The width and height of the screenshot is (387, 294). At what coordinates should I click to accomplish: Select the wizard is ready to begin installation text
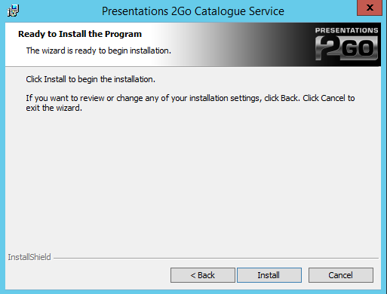99,51
